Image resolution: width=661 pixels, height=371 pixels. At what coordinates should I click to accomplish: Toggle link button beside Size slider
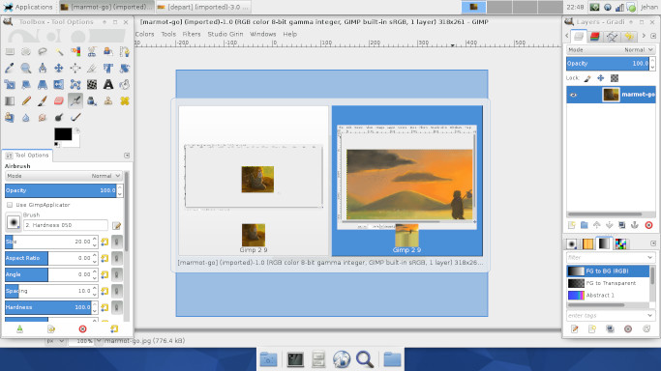coord(117,242)
